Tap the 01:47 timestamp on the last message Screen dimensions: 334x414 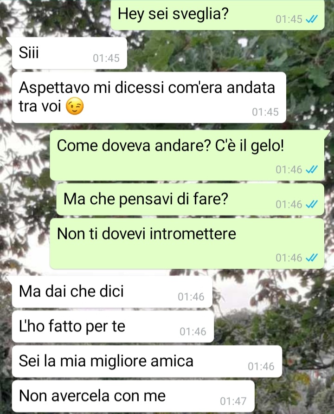(233, 401)
